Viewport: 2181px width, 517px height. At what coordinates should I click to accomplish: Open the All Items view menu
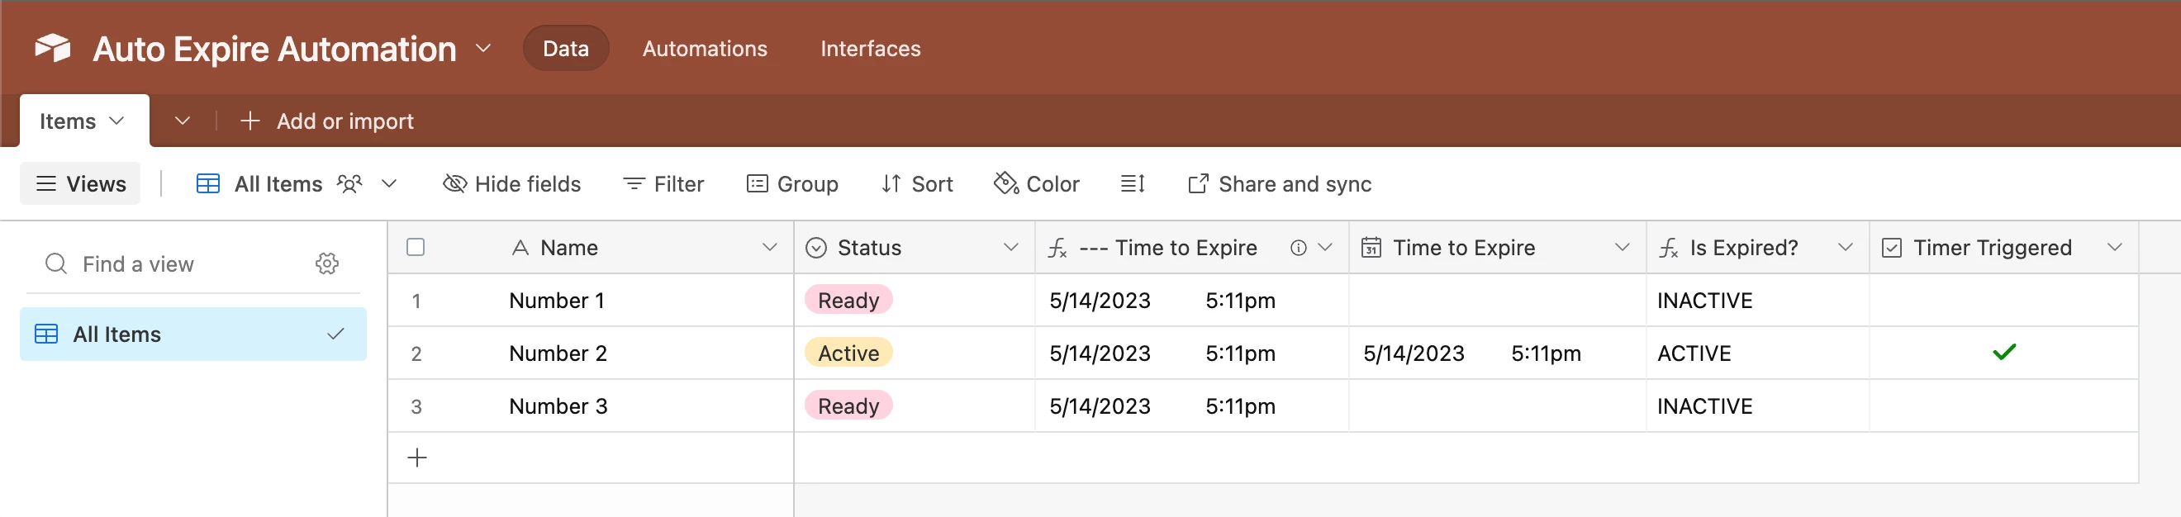(x=388, y=183)
